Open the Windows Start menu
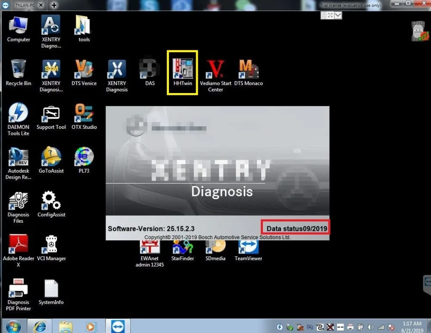The image size is (431, 333). pyautogui.click(x=13, y=327)
